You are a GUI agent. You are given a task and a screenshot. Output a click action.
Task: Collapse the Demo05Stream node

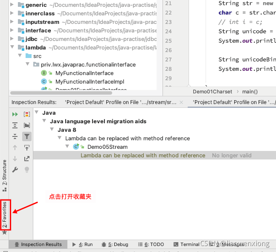(x=67, y=146)
